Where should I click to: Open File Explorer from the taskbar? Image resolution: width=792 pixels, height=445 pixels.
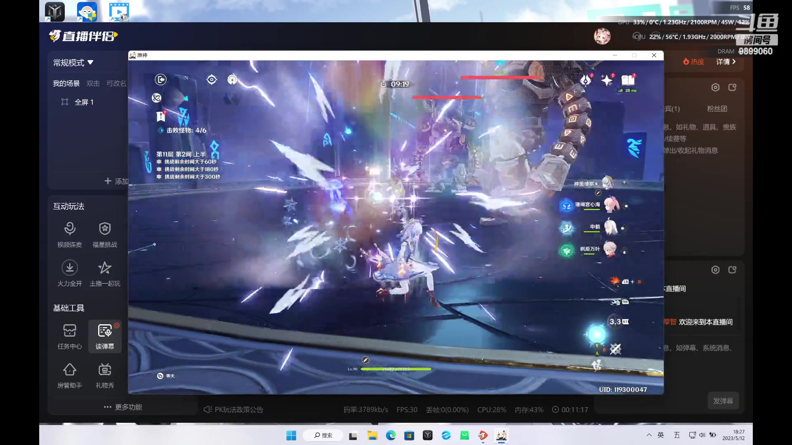pyautogui.click(x=372, y=436)
